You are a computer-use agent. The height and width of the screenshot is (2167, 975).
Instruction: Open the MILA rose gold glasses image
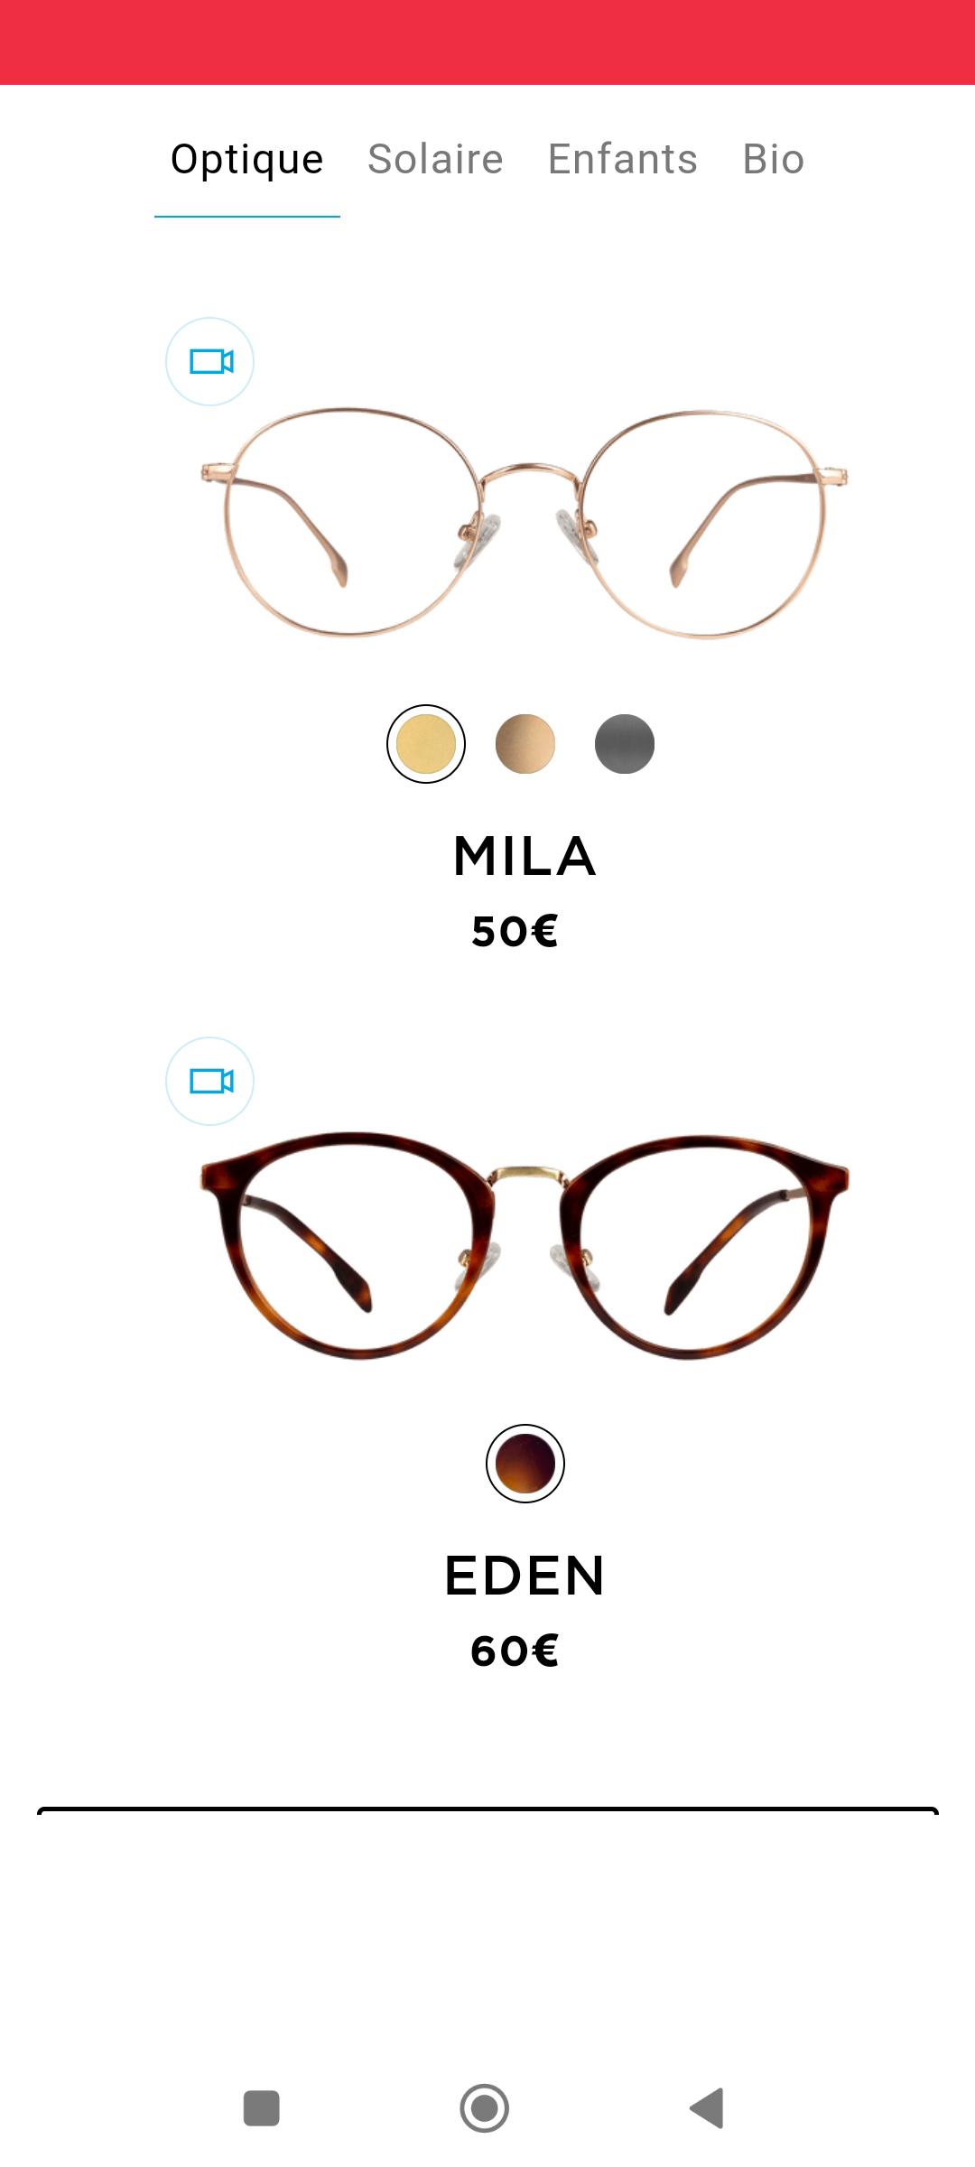525,523
